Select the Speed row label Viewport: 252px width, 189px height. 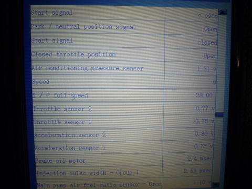pyautogui.click(x=41, y=82)
